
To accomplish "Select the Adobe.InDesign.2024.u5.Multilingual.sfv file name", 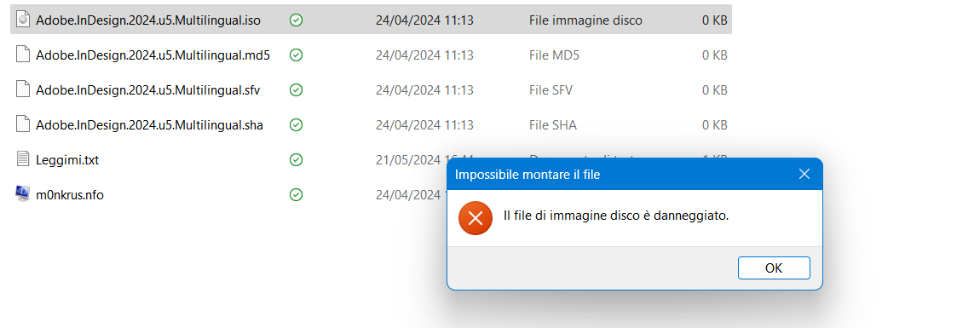I will [148, 90].
